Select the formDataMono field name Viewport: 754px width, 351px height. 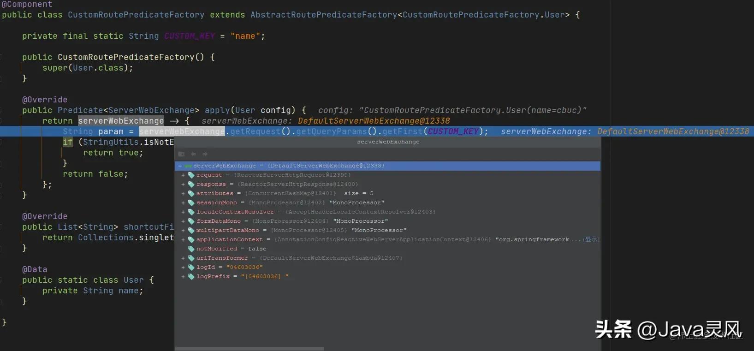(x=219, y=221)
